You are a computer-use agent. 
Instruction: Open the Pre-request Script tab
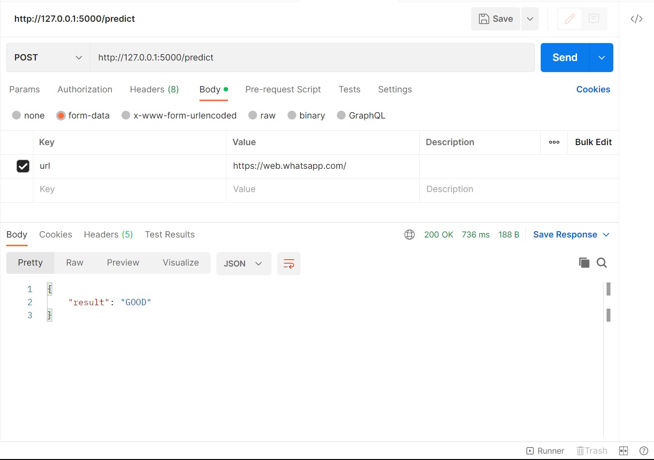point(283,89)
